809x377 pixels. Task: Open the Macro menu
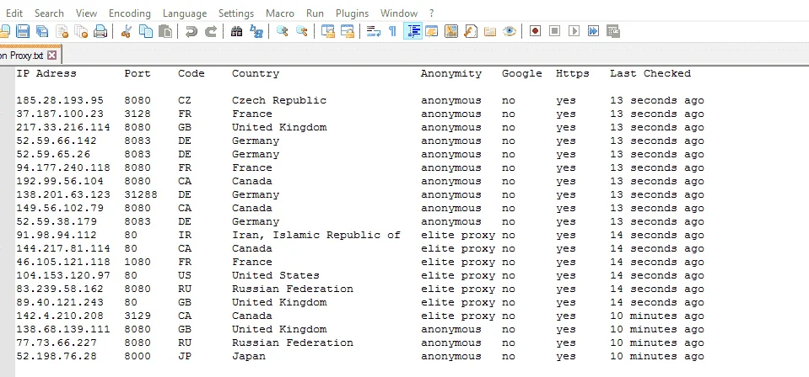point(280,13)
